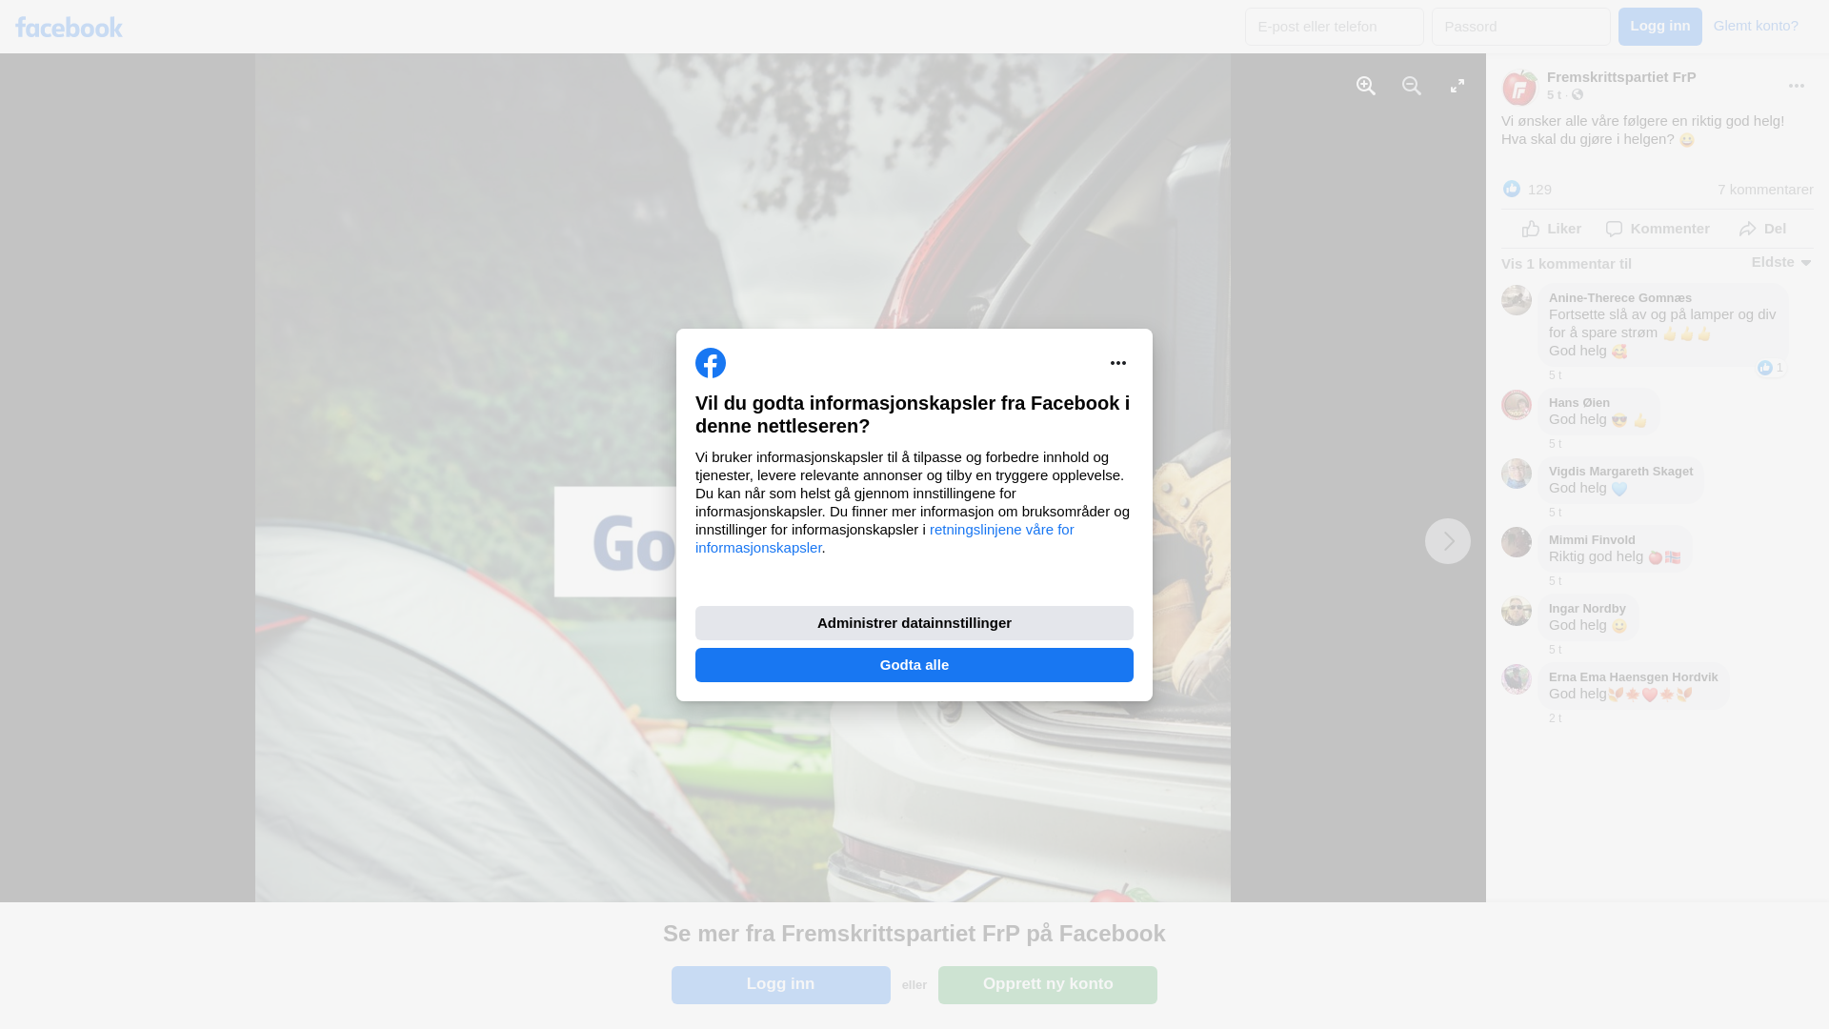1829x1029 pixels.
Task: Click the like reaction icon beside 129
Action: pyautogui.click(x=1512, y=190)
